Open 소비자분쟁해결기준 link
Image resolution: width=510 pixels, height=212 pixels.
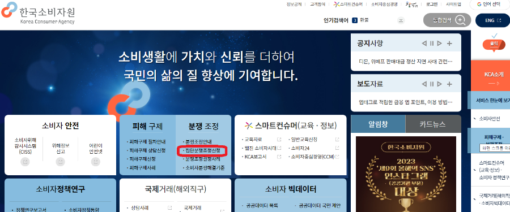coord(205,168)
